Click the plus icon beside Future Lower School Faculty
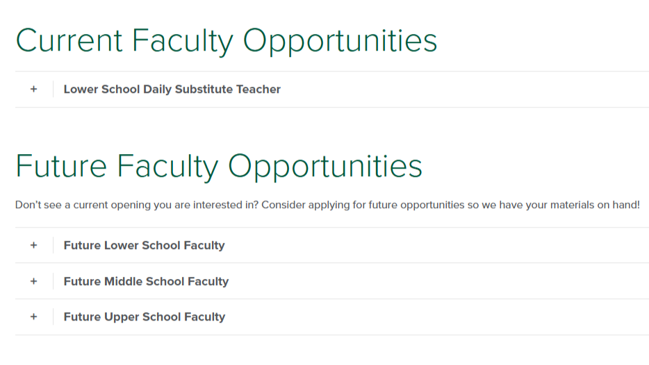Screen dimensions: 649x365 coord(33,246)
